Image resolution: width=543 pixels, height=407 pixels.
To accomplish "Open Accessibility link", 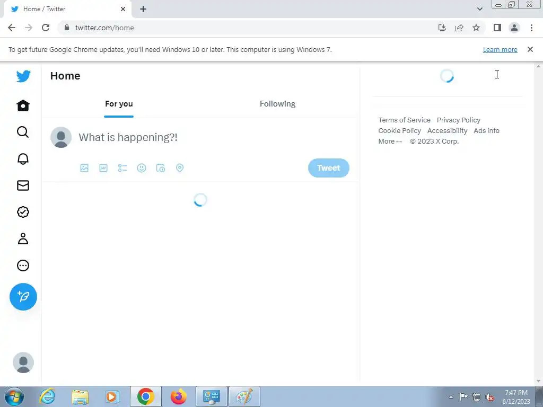I will (447, 130).
